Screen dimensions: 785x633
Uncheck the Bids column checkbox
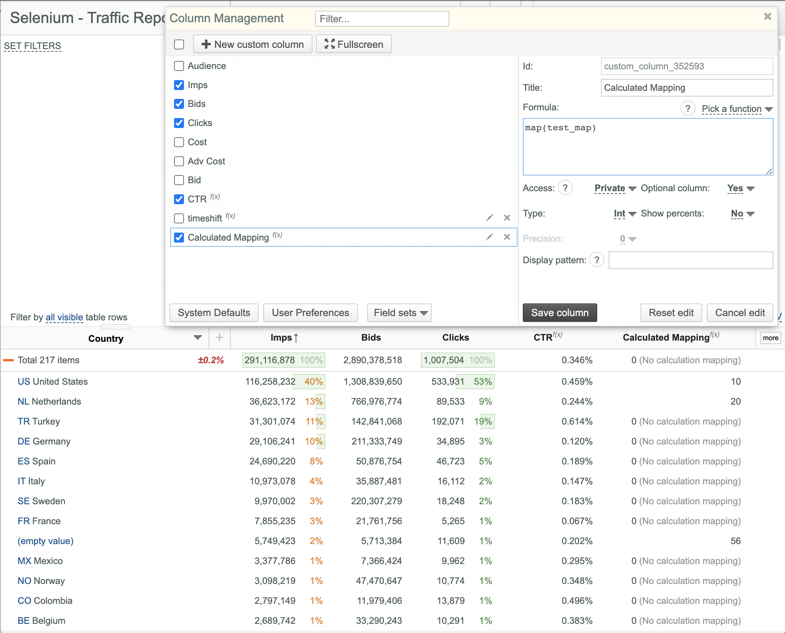[179, 104]
